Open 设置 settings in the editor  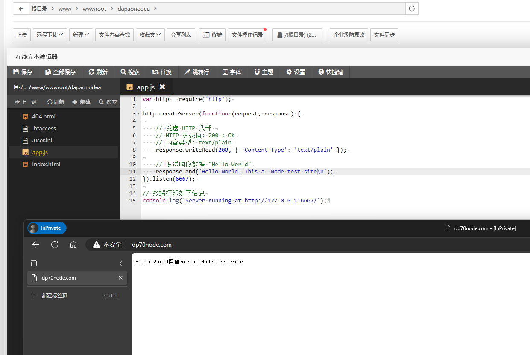[x=296, y=72]
